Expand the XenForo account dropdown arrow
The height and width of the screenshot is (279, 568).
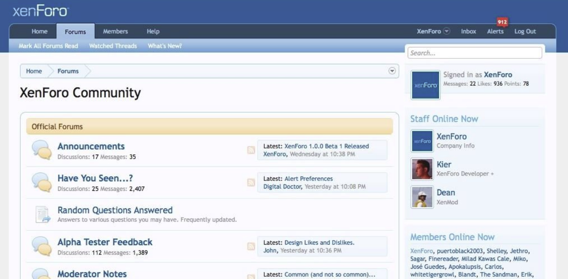(446, 31)
